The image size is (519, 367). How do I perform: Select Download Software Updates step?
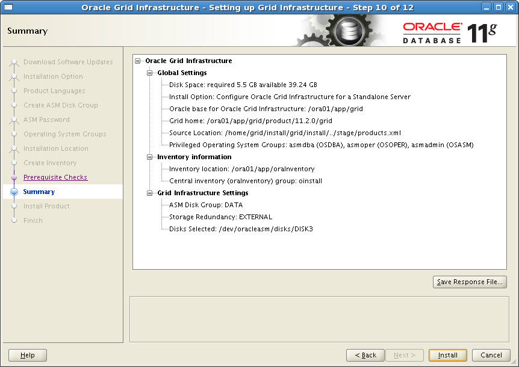68,62
